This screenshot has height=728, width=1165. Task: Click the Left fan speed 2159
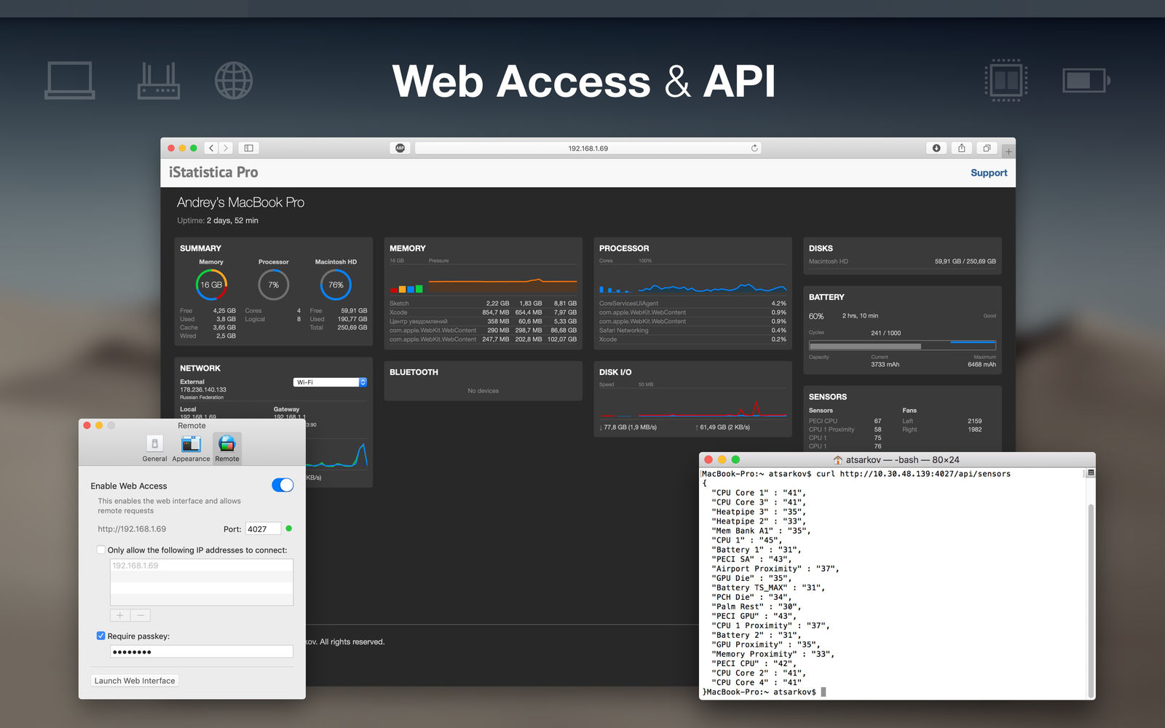tap(974, 421)
